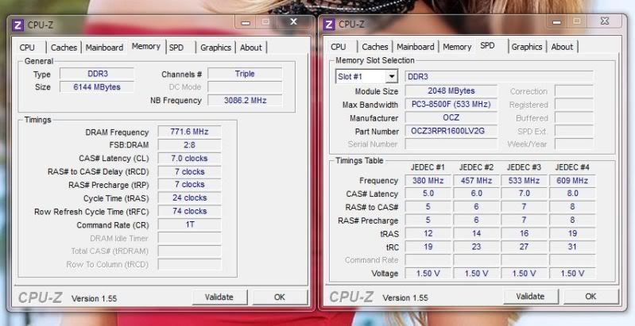
Task: Close the left CPU-Z window
Action: tap(293, 22)
